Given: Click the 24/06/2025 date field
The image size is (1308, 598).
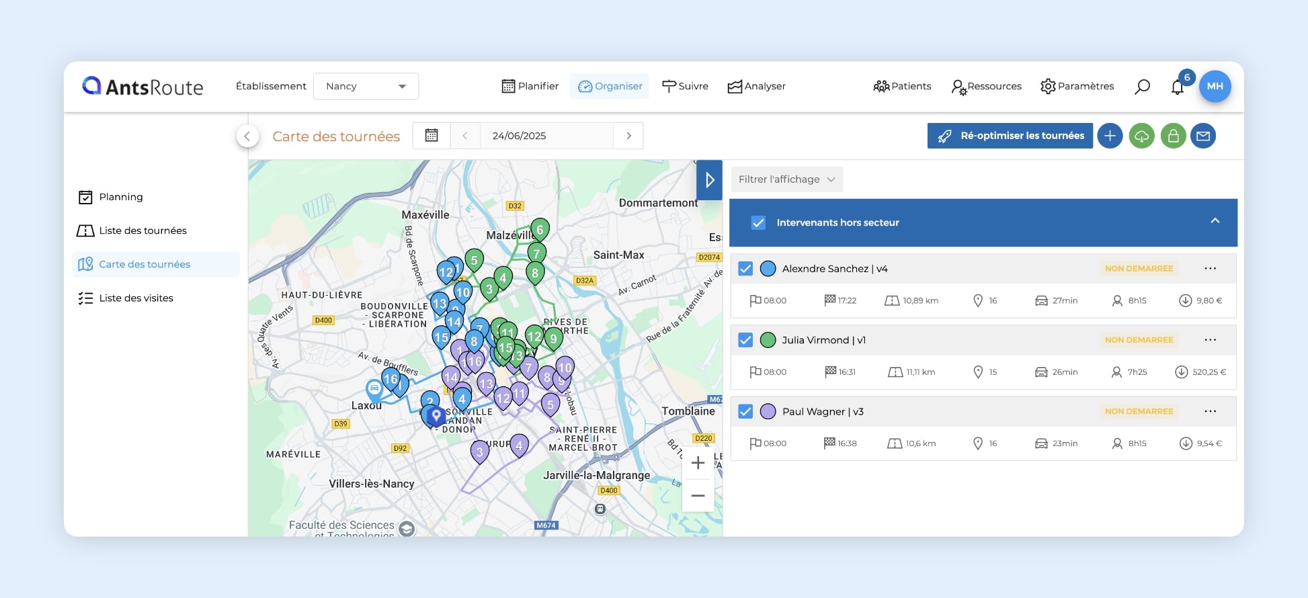Looking at the screenshot, I should (x=546, y=135).
